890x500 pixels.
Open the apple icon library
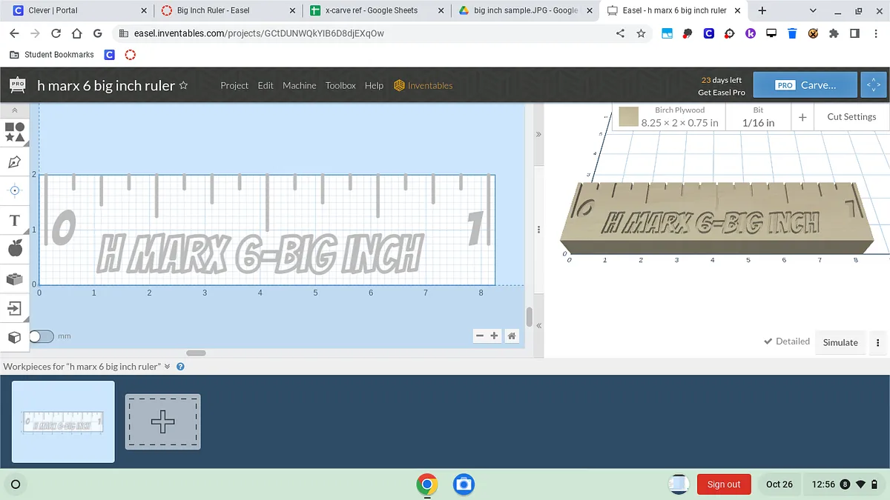click(x=15, y=249)
